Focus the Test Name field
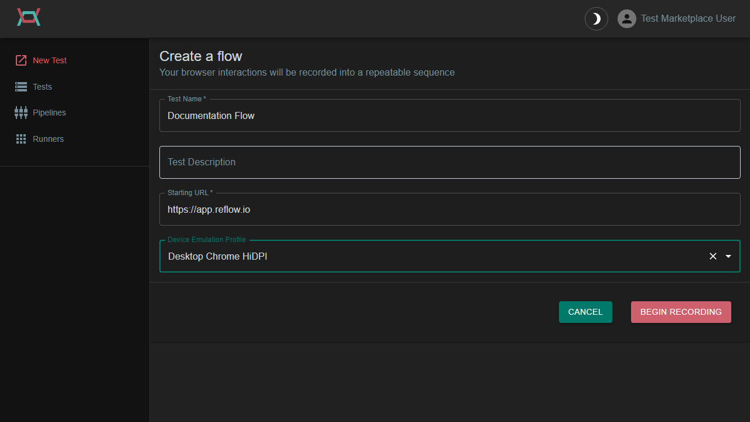The height and width of the screenshot is (422, 750). point(450,115)
